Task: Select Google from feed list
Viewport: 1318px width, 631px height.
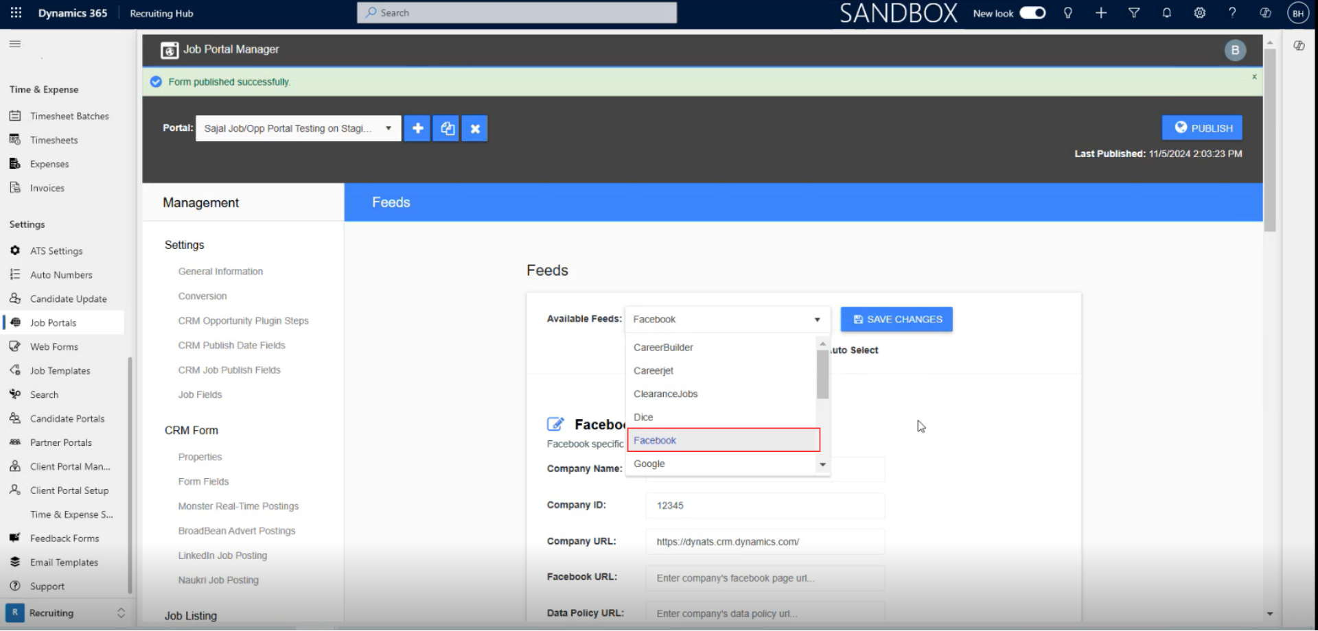Action: point(721,464)
